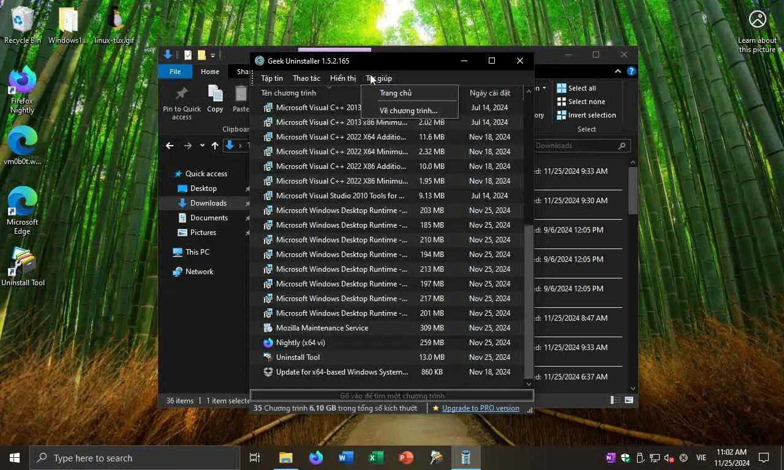Screen dimensions: 784x470
Task: Select Microsoft Visual C++ 2022 X64 Additio... row
Action: 387,137
